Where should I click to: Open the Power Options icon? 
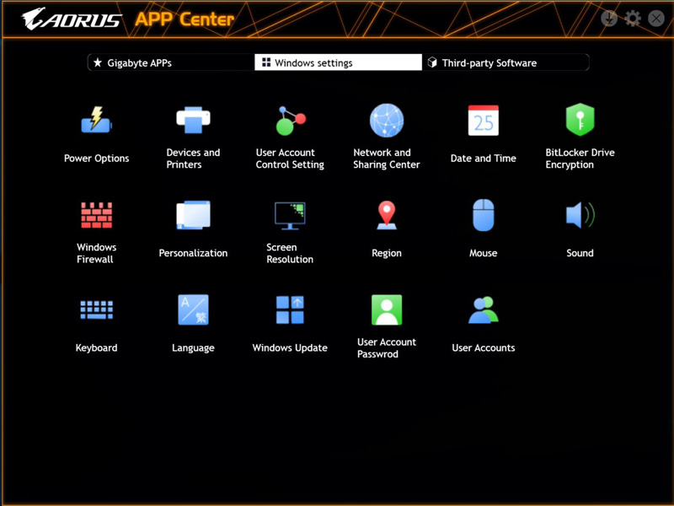click(96, 120)
